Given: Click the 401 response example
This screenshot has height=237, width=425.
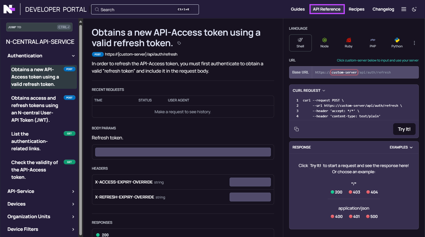Looking at the screenshot, I should click(x=355, y=216).
